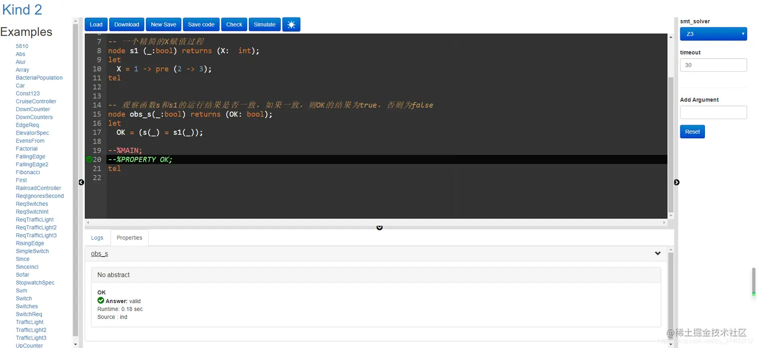Open the Const123 example

[28, 94]
